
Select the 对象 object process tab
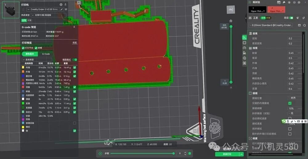point(268,18)
